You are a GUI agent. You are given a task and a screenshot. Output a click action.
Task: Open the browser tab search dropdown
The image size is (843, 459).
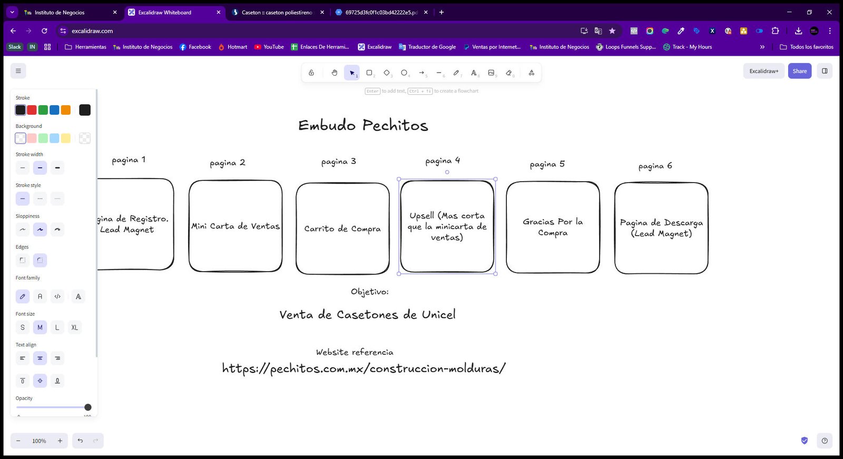point(12,12)
